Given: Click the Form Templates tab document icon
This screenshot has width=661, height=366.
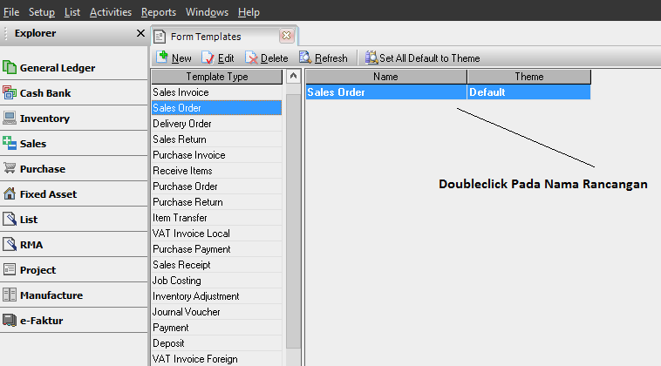Looking at the screenshot, I should tap(160, 37).
